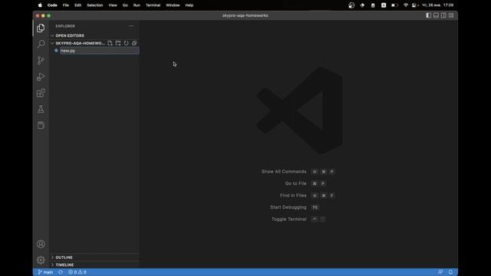Screen dimensions: 491x276
Task: Open the Help menu
Action: pyautogui.click(x=189, y=5)
